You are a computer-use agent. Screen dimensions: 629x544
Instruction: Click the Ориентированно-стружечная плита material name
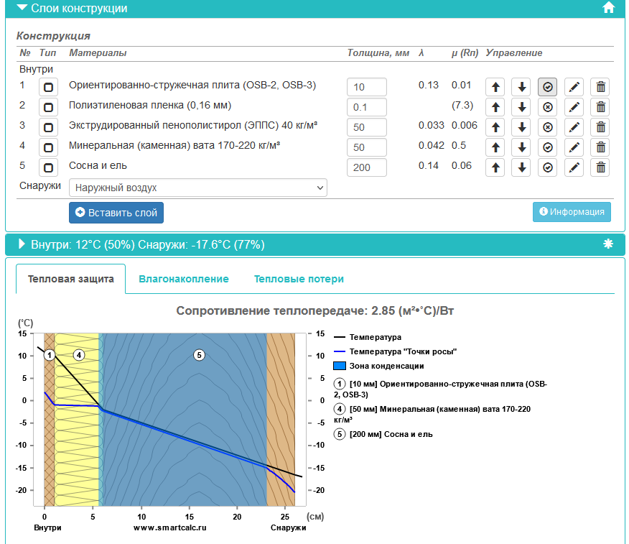click(x=192, y=85)
